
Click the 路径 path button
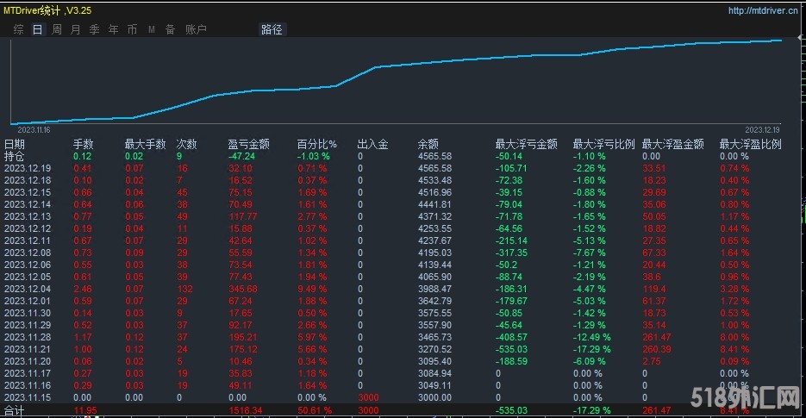point(272,29)
